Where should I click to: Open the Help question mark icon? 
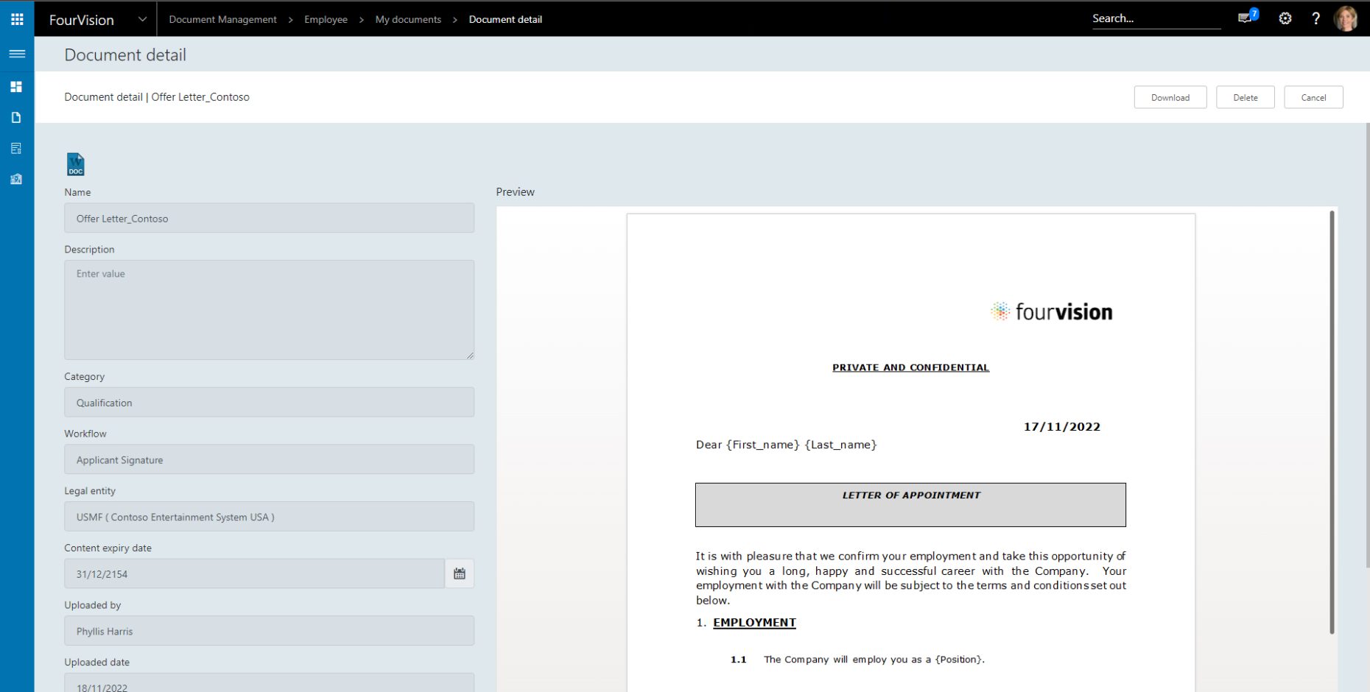pyautogui.click(x=1316, y=18)
